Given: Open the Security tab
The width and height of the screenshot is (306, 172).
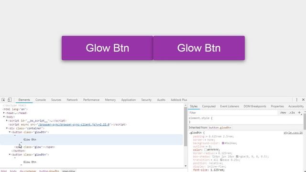Looking at the screenshot, I should tap(146, 100).
